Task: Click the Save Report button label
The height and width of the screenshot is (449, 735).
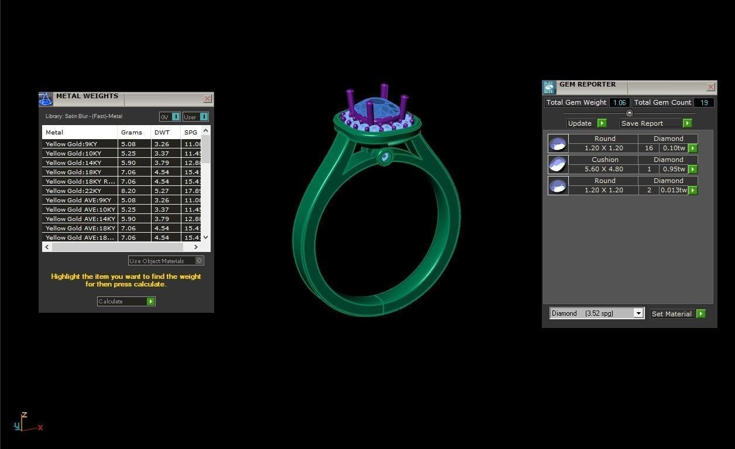Action: coord(642,123)
